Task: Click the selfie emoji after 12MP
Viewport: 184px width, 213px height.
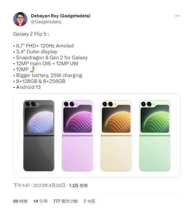Action: [32, 69]
